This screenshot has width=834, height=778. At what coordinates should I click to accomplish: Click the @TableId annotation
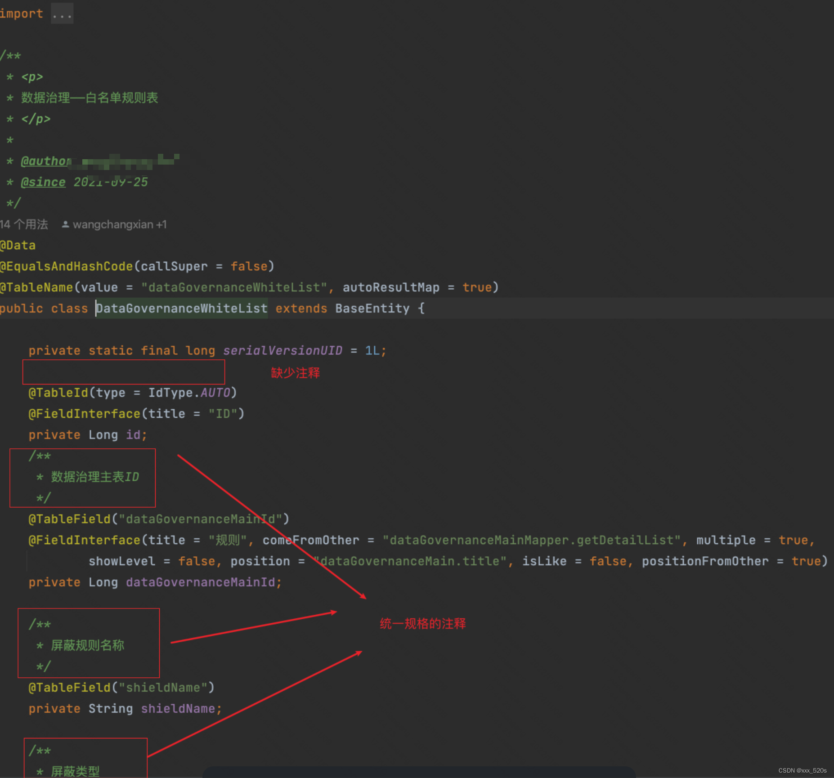point(58,393)
